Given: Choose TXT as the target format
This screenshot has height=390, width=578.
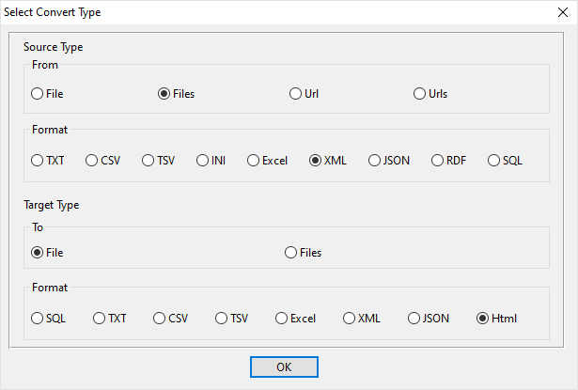Looking at the screenshot, I should coord(100,319).
